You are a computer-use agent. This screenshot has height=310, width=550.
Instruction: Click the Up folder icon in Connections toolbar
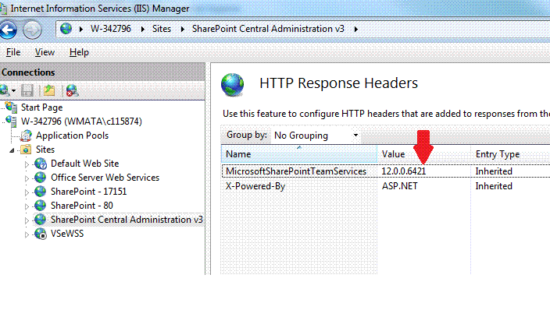[49, 90]
